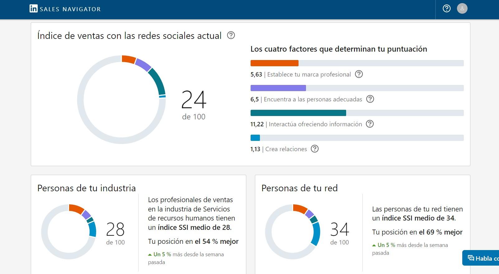Open the profile avatar menu
Image resolution: width=499 pixels, height=274 pixels.
tap(462, 8)
